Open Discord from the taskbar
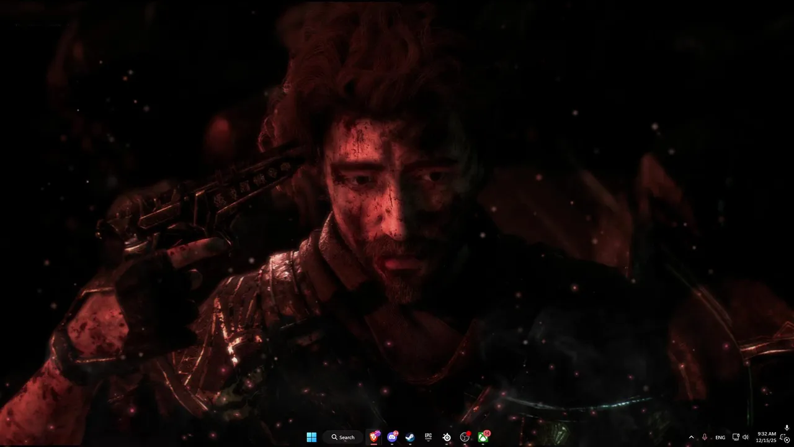This screenshot has height=447, width=794. coord(393,437)
